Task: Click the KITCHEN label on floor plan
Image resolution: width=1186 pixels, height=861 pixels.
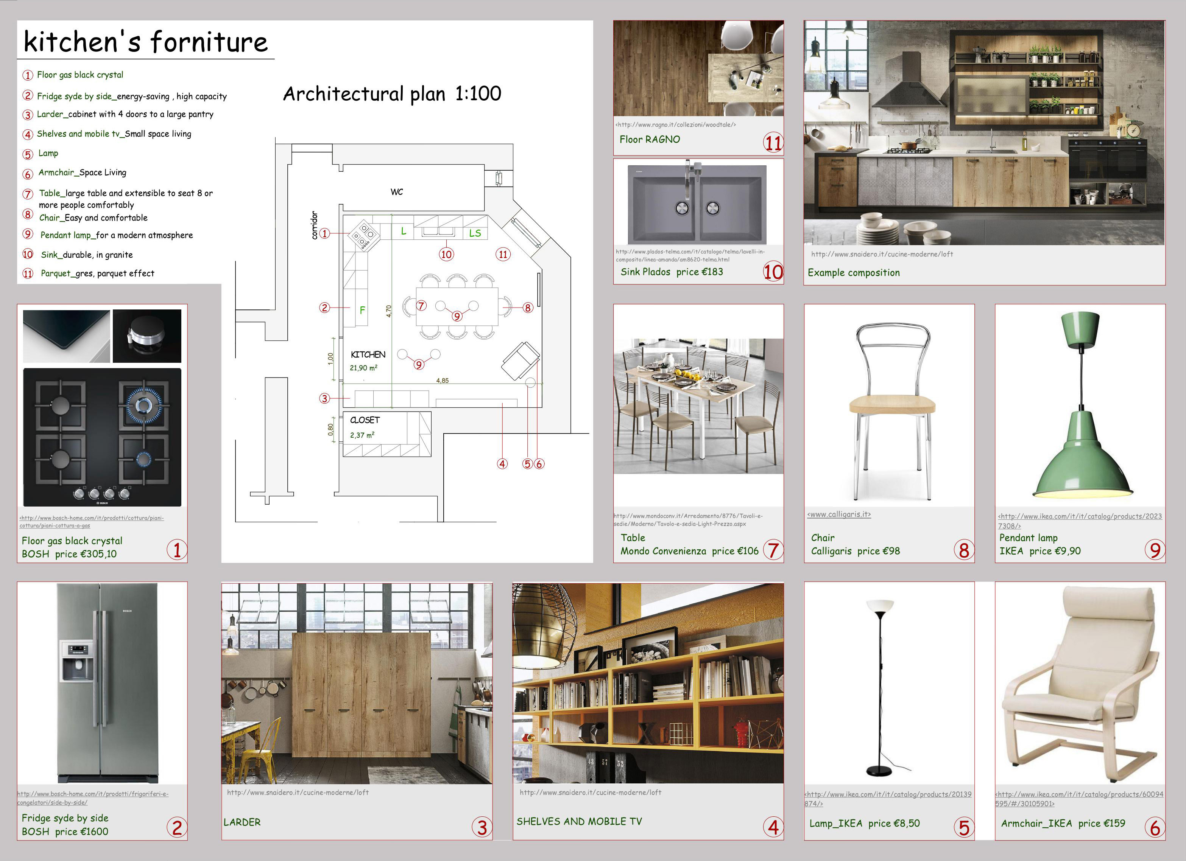Action: [368, 354]
